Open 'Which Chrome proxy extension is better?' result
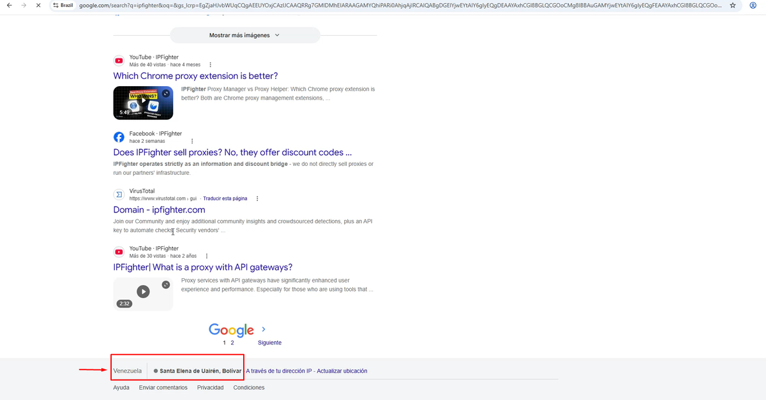The width and height of the screenshot is (766, 400). pyautogui.click(x=195, y=76)
